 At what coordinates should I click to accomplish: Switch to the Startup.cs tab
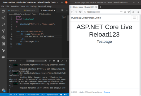tap(14, 10)
